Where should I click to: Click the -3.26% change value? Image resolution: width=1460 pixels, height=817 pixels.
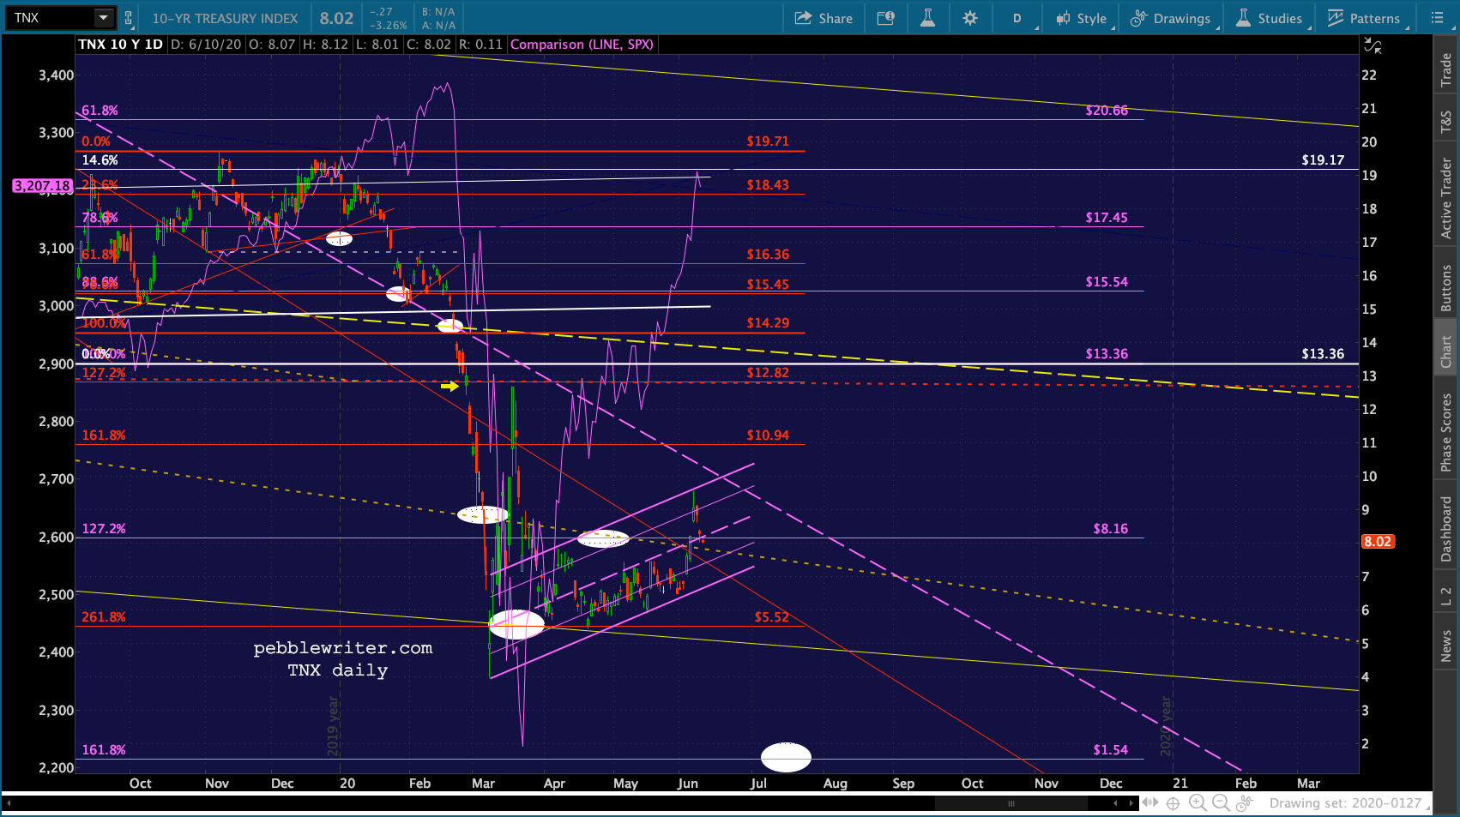[388, 26]
